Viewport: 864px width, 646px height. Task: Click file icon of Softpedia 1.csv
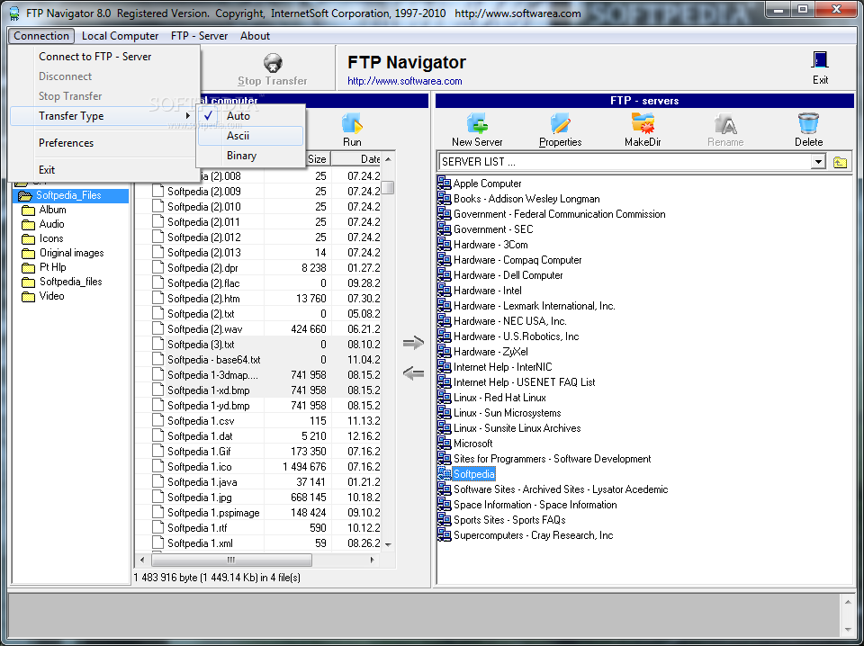(x=158, y=421)
